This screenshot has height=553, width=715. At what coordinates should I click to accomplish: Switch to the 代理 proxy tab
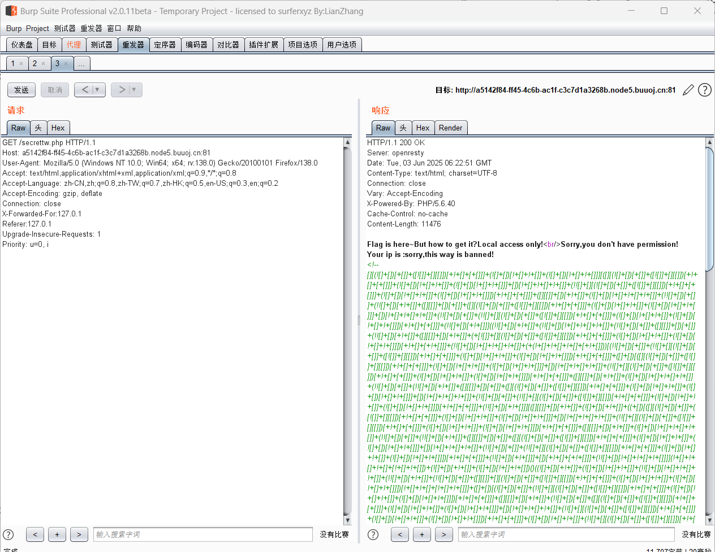coord(74,45)
